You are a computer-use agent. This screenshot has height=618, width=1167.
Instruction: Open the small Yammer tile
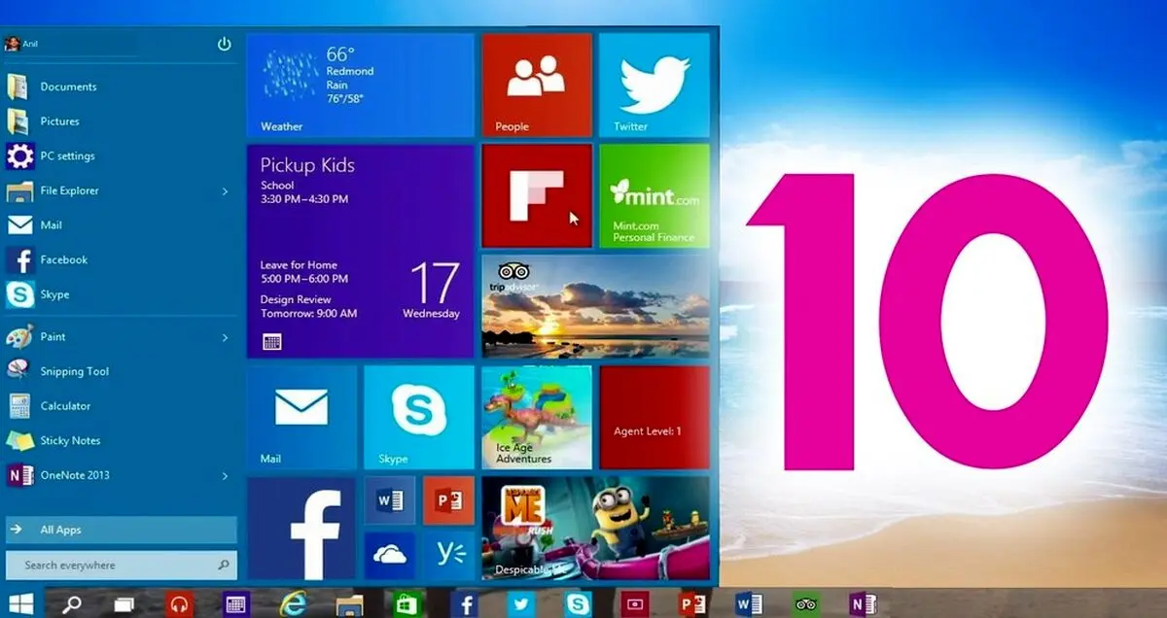448,555
